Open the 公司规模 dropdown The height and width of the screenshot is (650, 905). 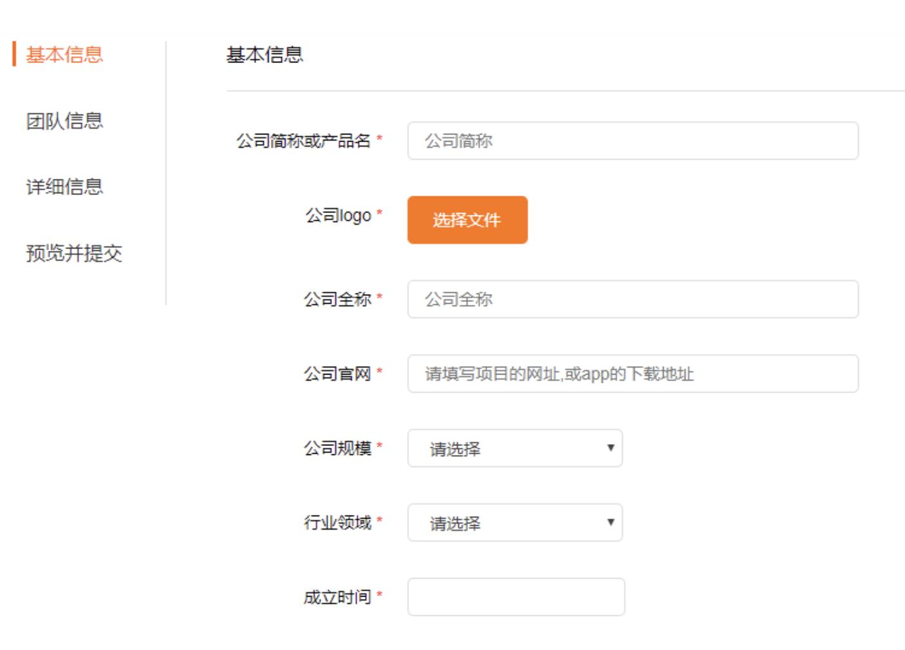[x=514, y=449]
